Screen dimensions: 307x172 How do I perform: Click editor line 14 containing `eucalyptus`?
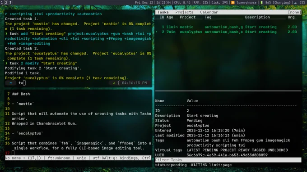[28, 133]
